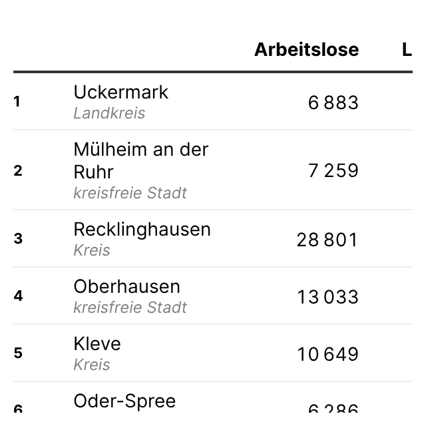Image resolution: width=426 pixels, height=426 pixels.
Task: Click rank number 5 in the table
Action: coord(18,353)
